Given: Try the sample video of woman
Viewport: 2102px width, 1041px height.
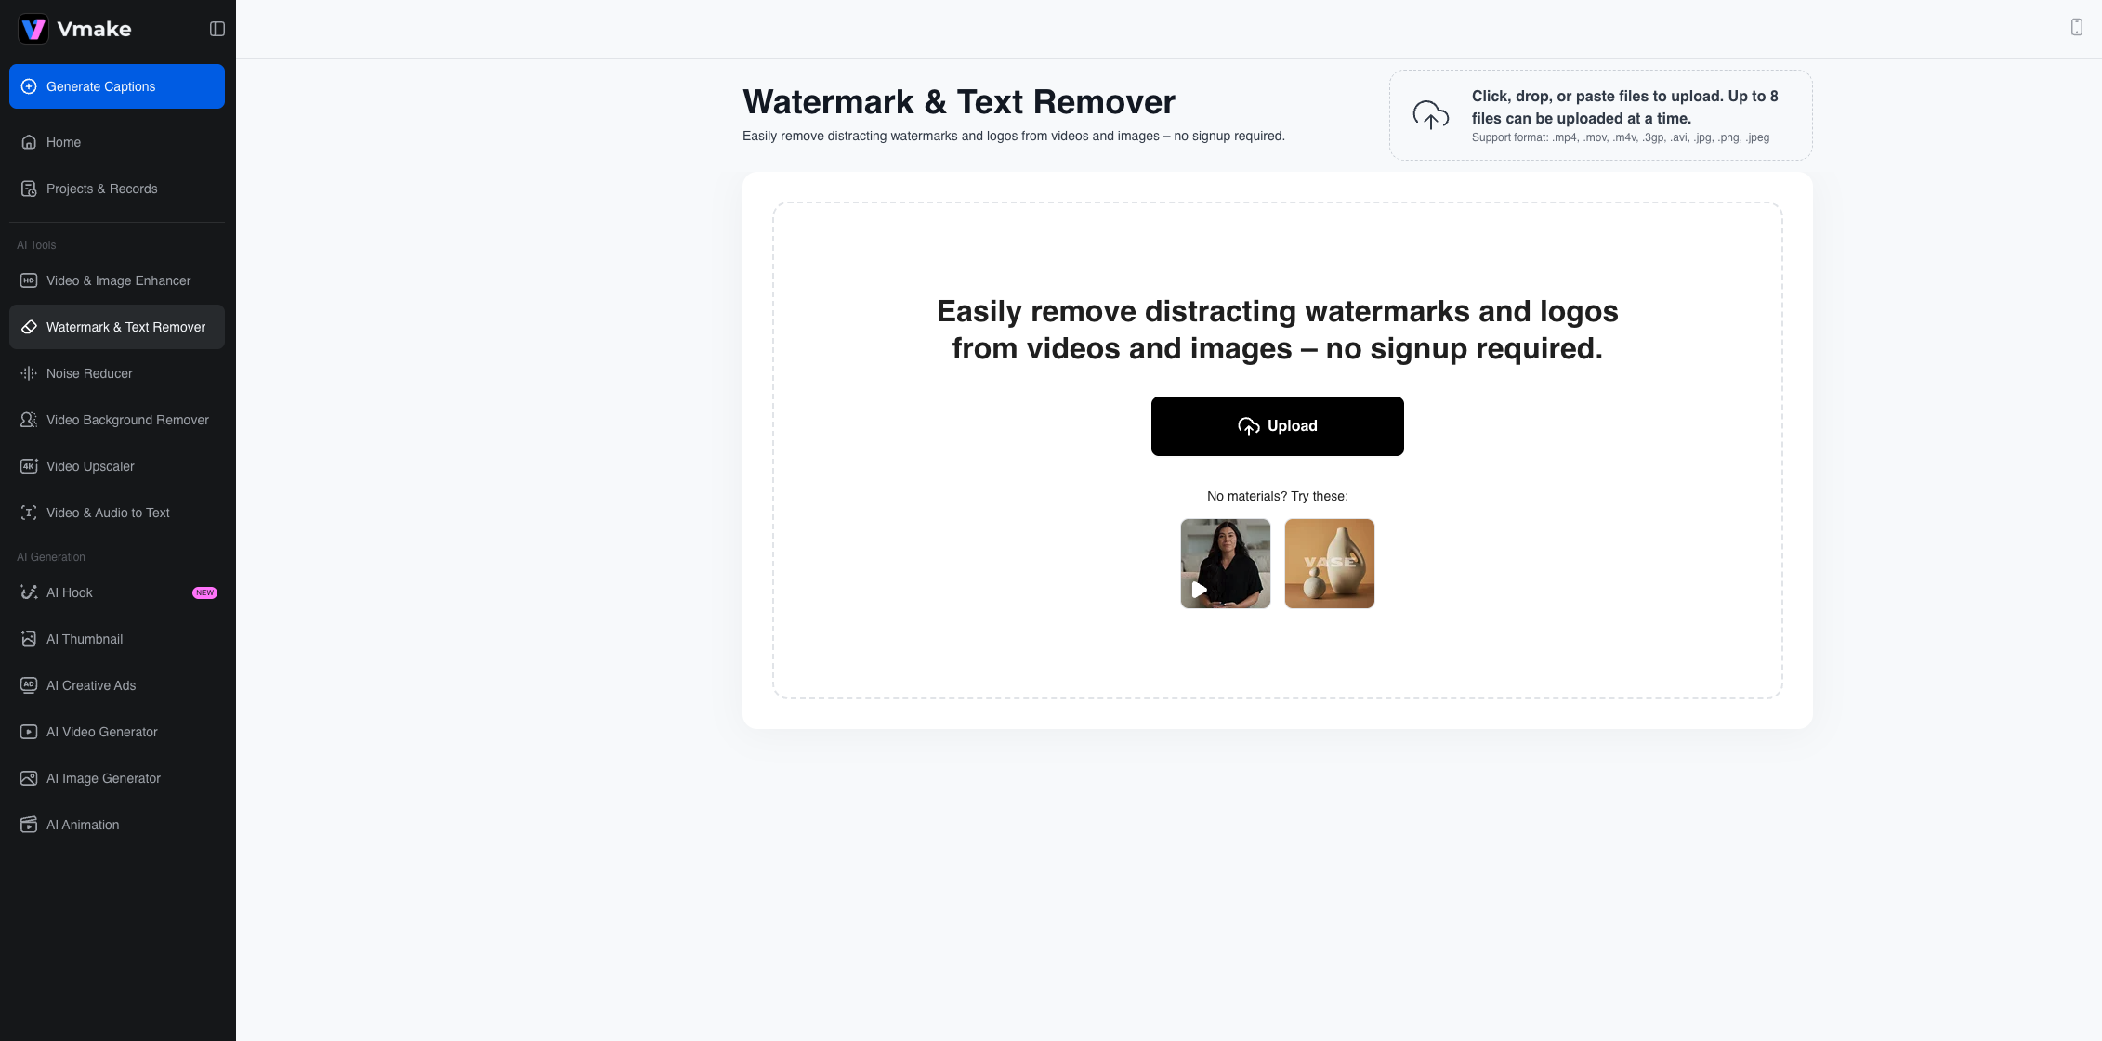Looking at the screenshot, I should [x=1225, y=564].
